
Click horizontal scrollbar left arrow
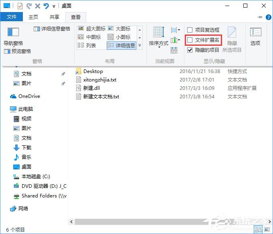(71, 222)
